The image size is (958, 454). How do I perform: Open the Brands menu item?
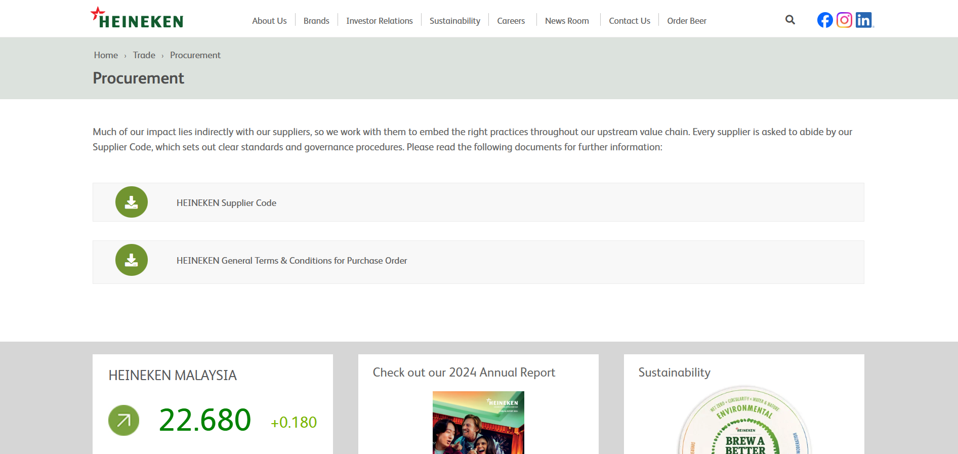click(316, 21)
